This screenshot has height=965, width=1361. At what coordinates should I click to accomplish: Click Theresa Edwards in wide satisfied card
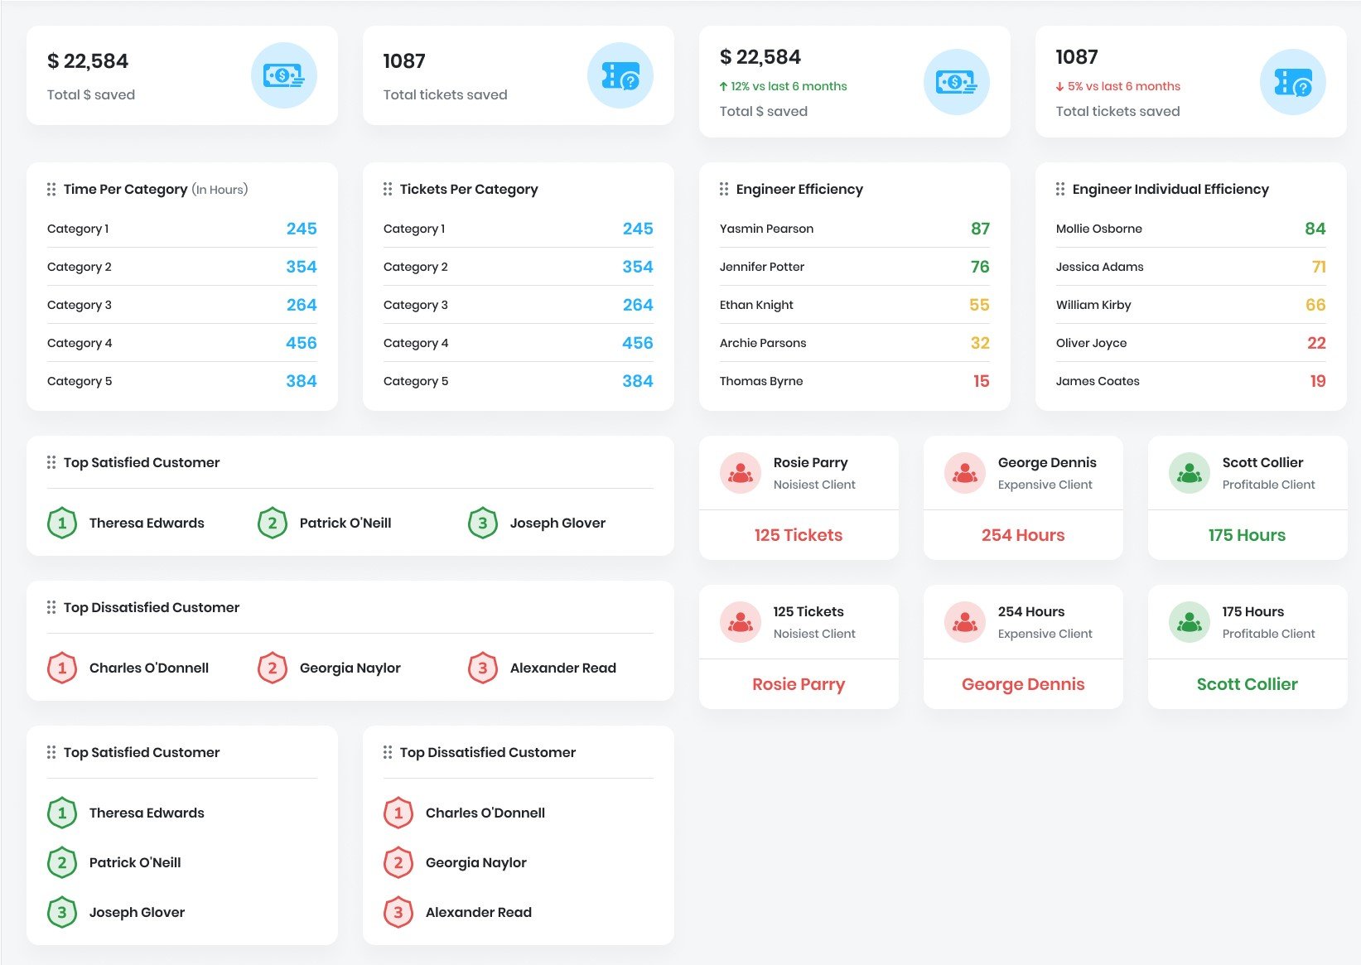[x=147, y=523]
